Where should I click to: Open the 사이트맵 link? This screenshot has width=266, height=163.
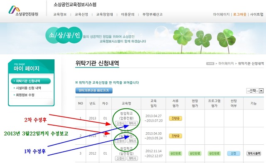[257, 15]
